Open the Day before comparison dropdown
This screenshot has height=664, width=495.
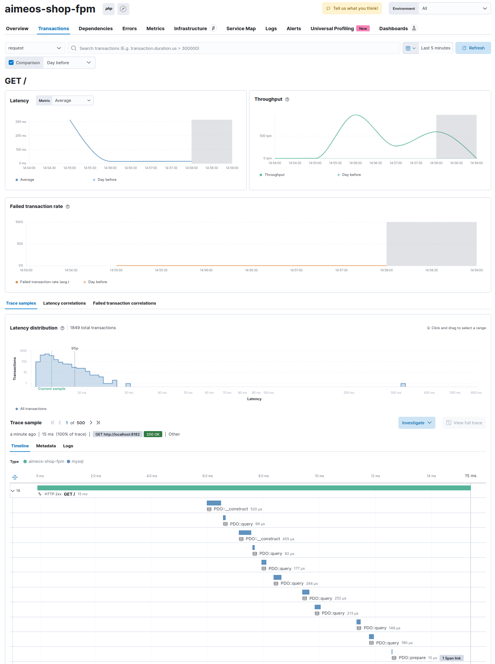tap(69, 63)
